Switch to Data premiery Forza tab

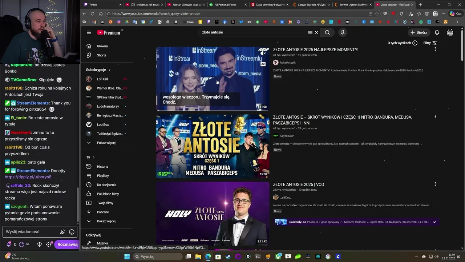270,5
